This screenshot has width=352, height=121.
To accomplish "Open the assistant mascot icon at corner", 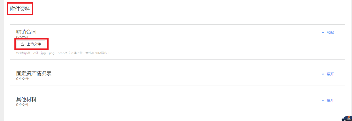I will point(347,118).
